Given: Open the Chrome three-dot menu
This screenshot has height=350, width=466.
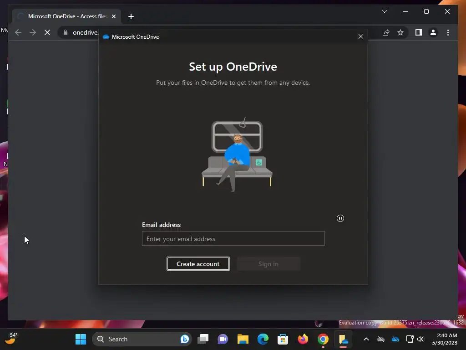Looking at the screenshot, I should [x=448, y=32].
